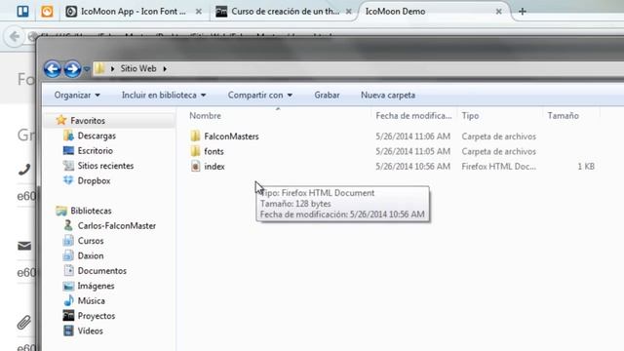Click the Carlos-FalconMaster library icon
The image size is (624, 351).
[68, 225]
